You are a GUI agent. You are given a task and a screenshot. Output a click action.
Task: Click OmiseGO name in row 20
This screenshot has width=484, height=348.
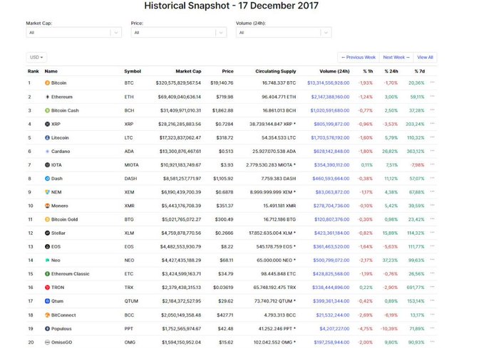[62, 342]
